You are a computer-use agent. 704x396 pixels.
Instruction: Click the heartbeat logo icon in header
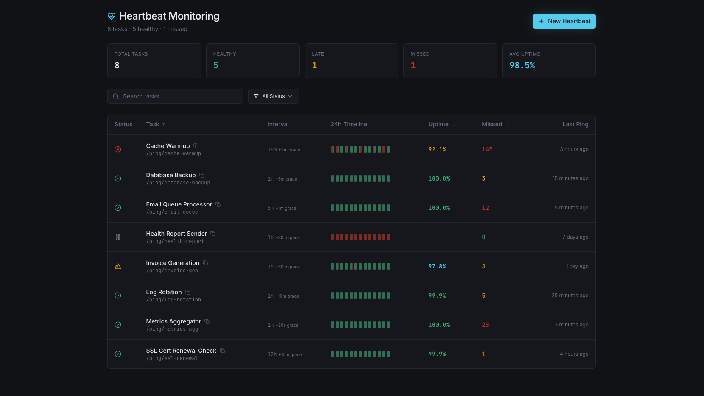112,16
